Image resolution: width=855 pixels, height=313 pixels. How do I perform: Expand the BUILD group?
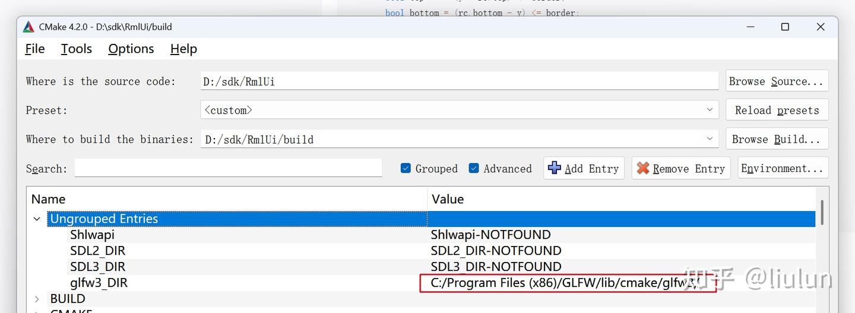click(x=37, y=299)
